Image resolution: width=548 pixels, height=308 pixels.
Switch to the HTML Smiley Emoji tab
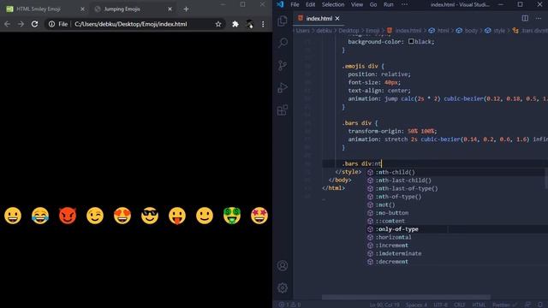pyautogui.click(x=39, y=9)
